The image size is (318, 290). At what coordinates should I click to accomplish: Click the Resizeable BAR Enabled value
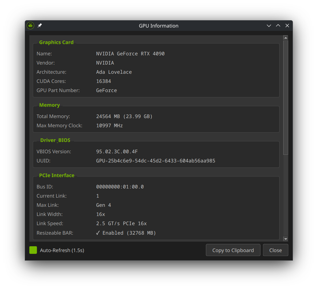[x=126, y=233]
